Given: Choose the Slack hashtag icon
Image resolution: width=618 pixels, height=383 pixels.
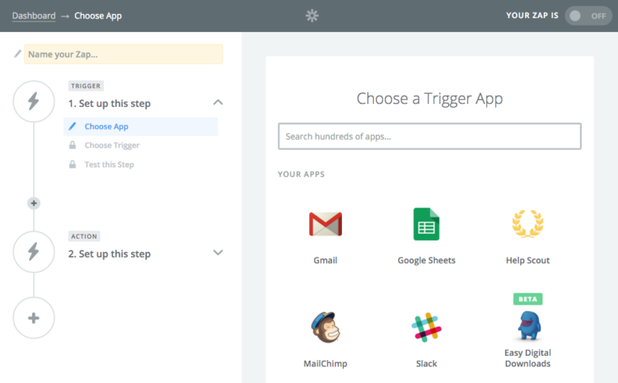Looking at the screenshot, I should [x=426, y=327].
